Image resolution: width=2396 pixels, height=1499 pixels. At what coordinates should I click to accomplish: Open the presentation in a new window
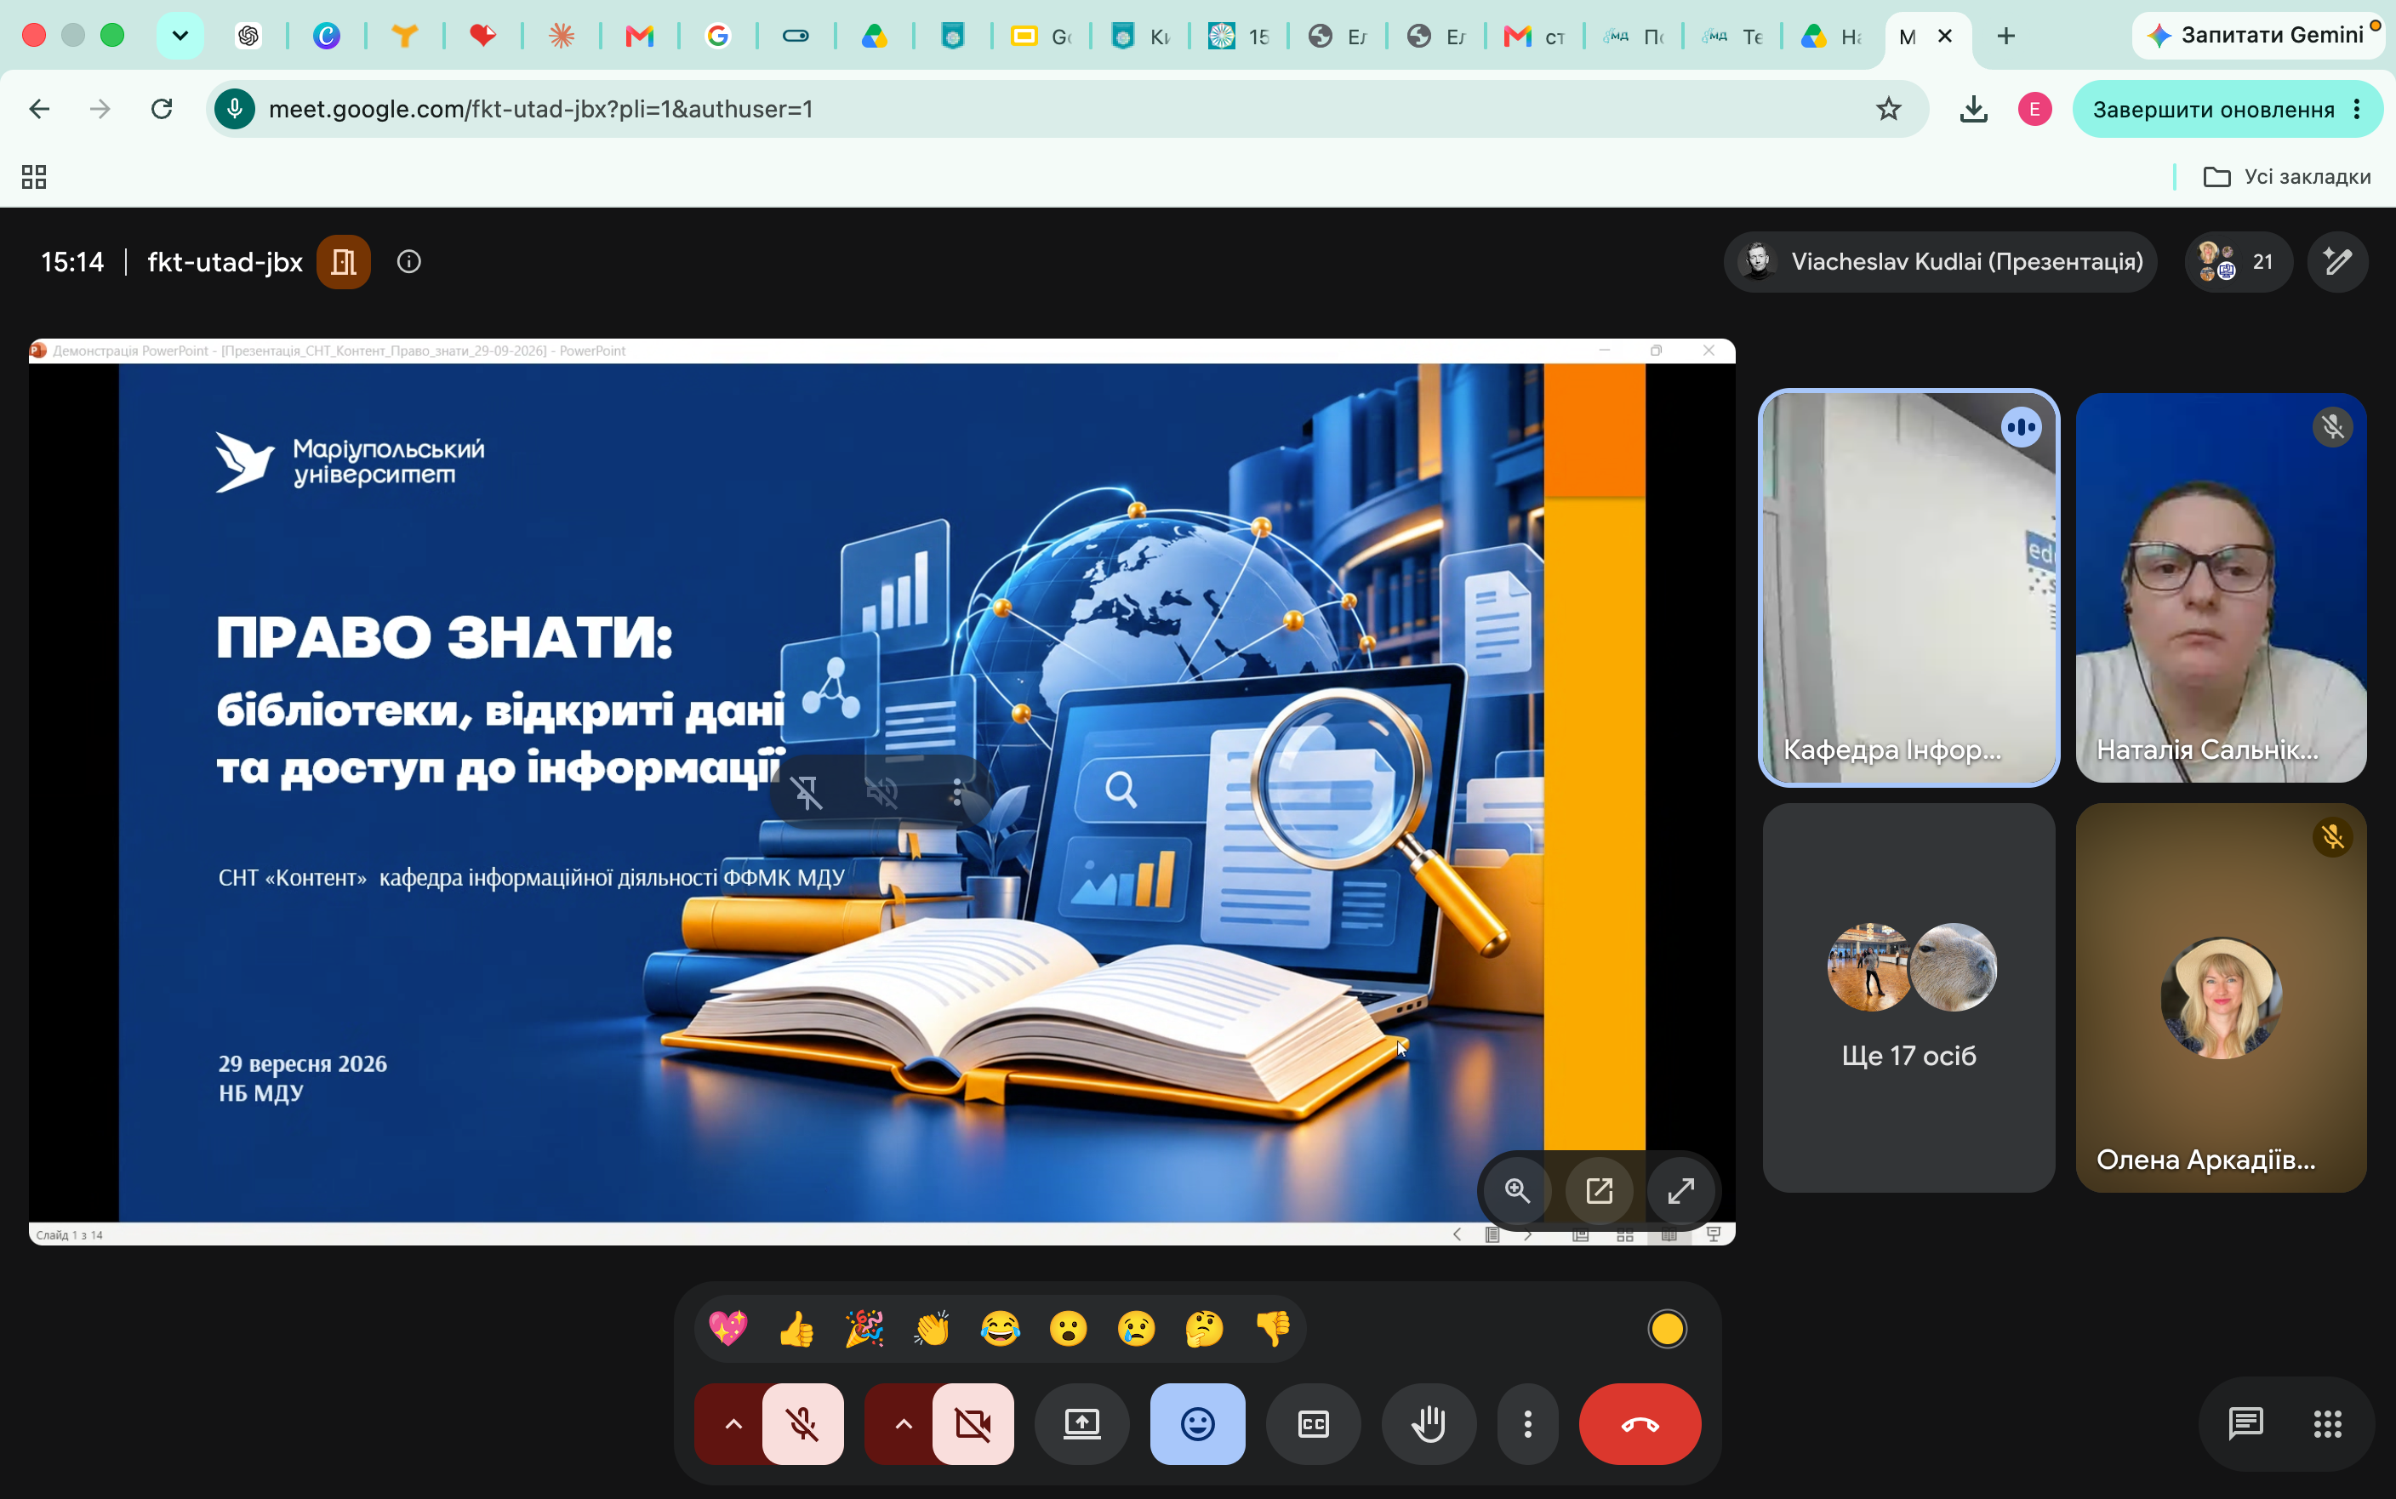[x=1599, y=1189]
